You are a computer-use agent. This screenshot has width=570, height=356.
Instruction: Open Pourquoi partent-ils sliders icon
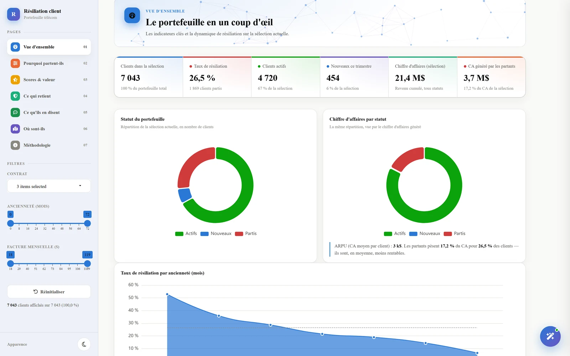(x=15, y=63)
